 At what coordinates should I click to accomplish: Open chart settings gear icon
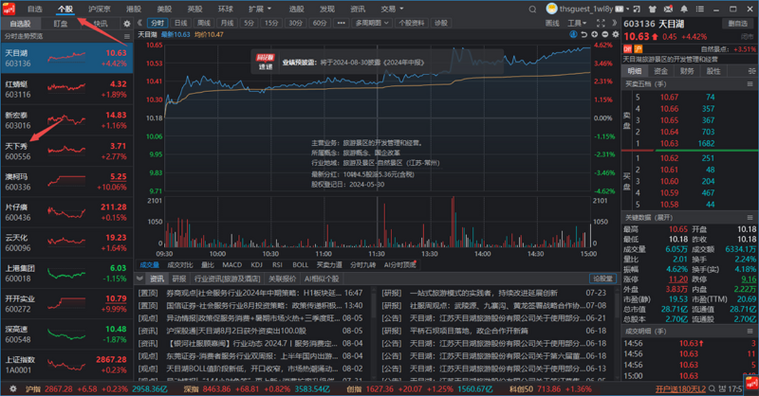[x=615, y=34]
